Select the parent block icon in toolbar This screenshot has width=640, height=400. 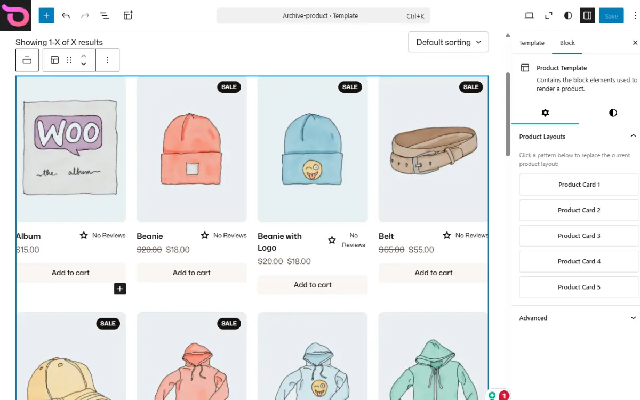pos(27,60)
